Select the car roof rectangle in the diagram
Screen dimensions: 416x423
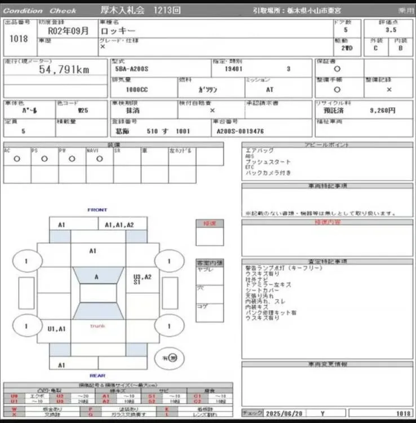[97, 294]
